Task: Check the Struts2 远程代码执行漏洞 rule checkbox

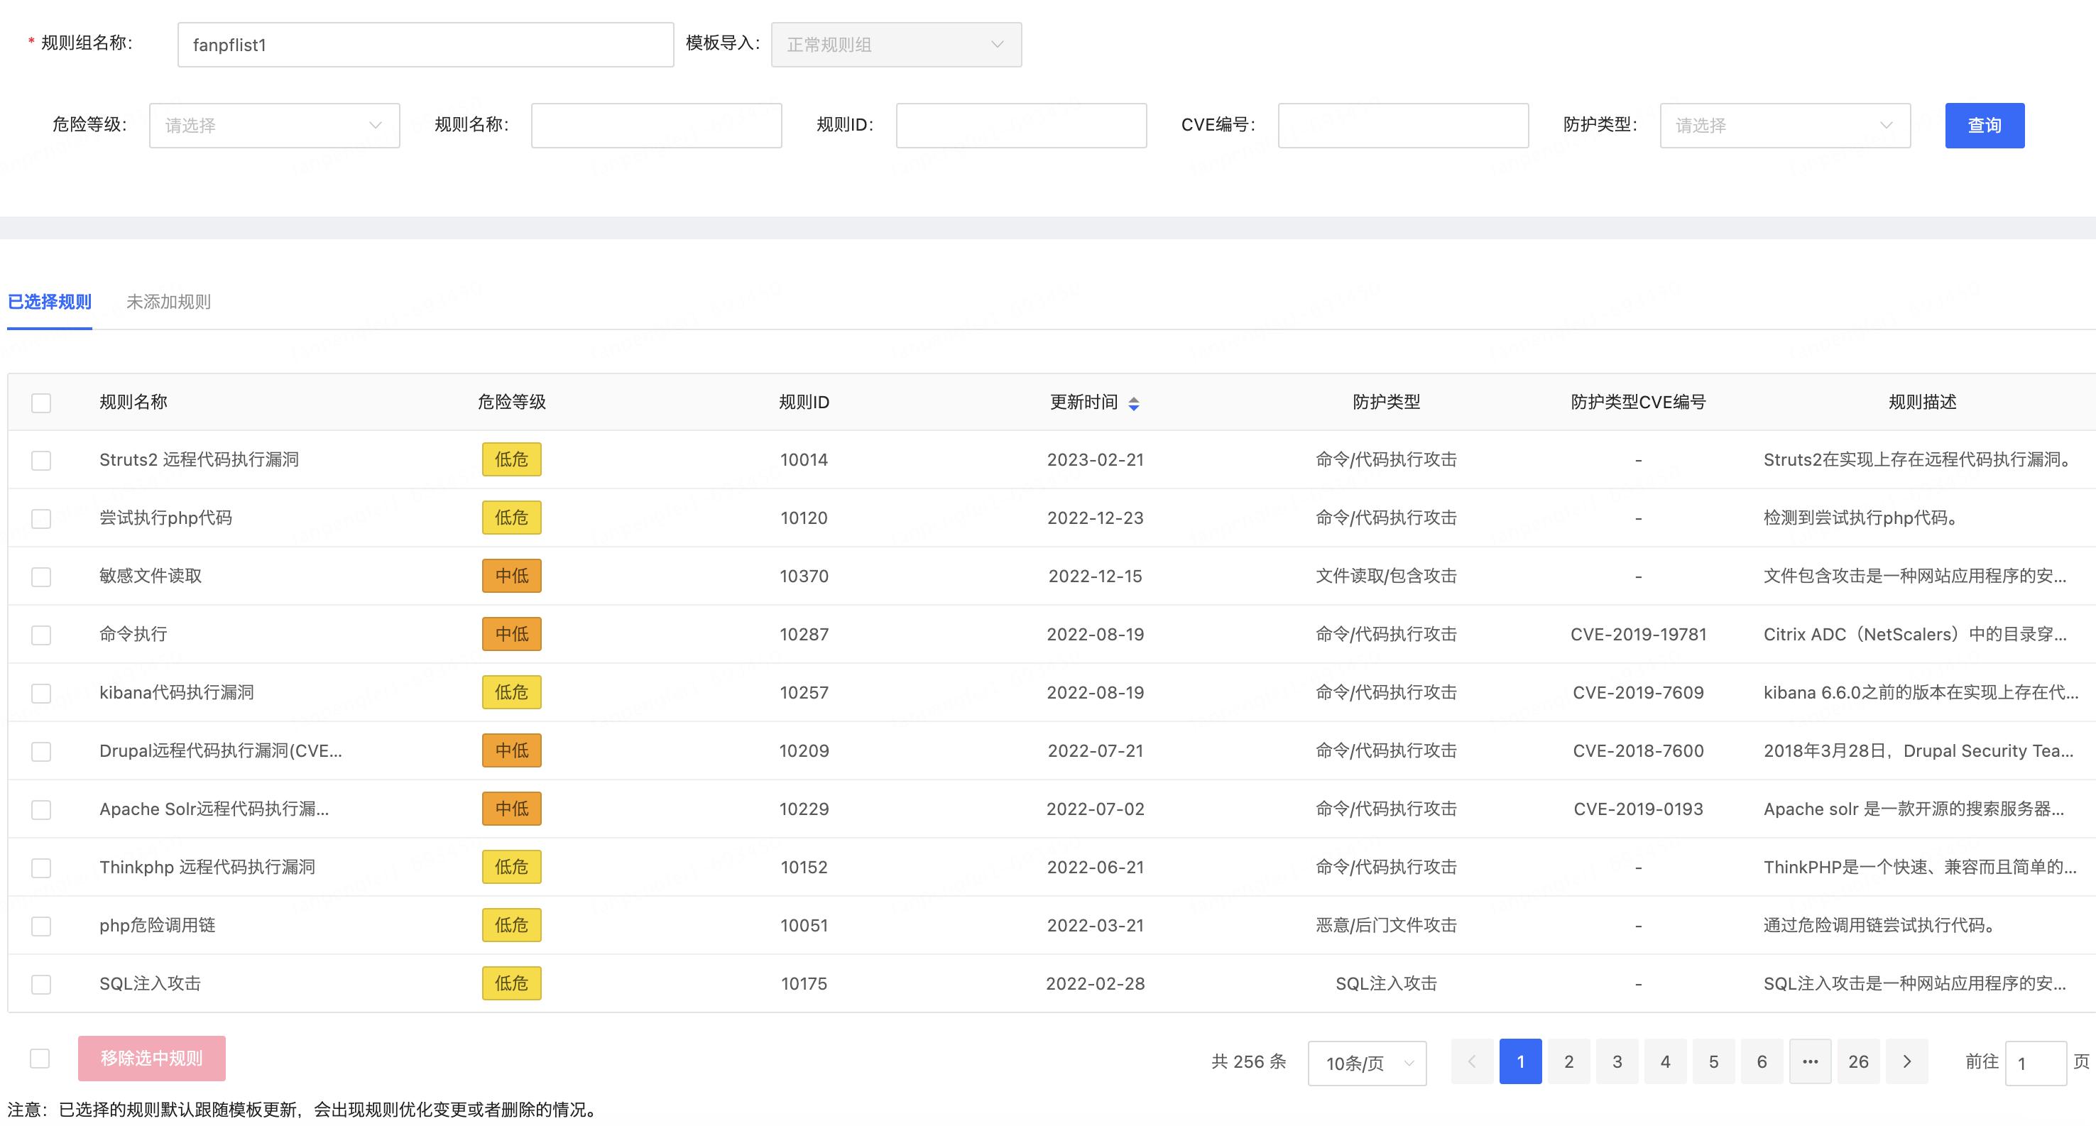Action: [40, 459]
